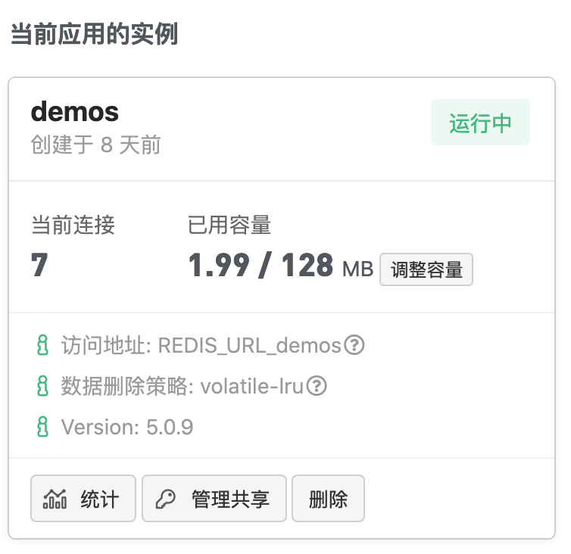Image resolution: width=571 pixels, height=554 pixels.
Task: Click the 访问地址 REDIS_URL_demos text
Action: [201, 346]
